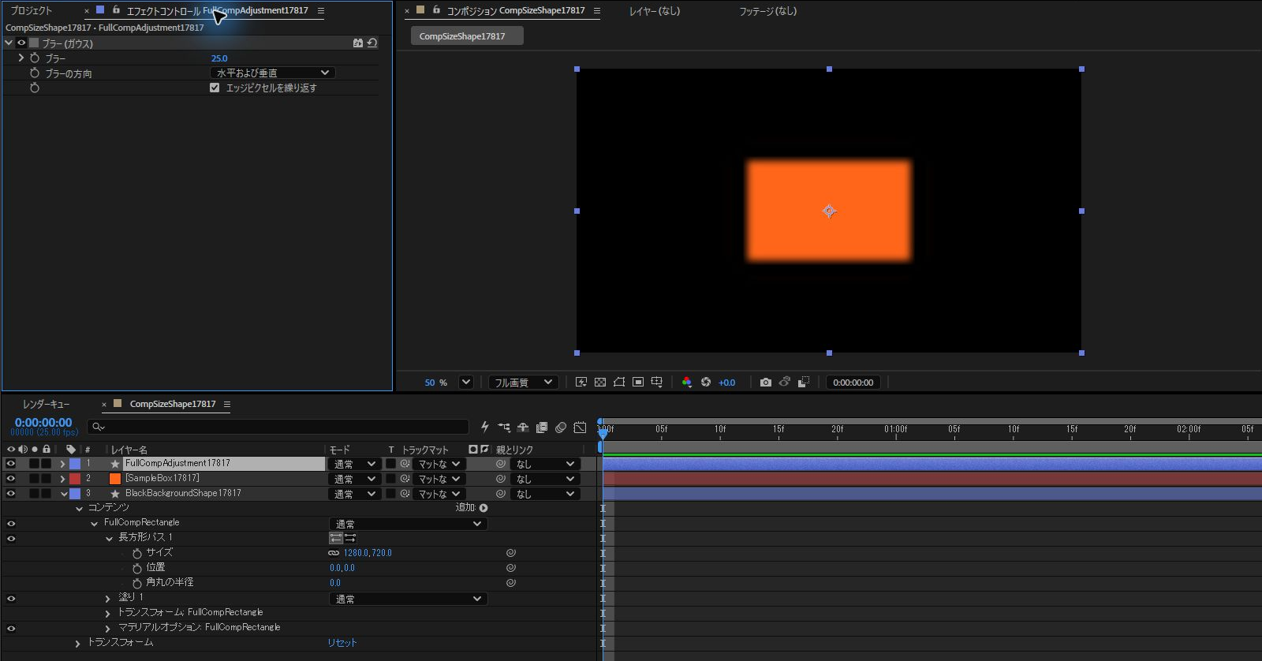Toggle visibility of 長方形パス 1
Screen dimensions: 1262x661
pyautogui.click(x=11, y=538)
